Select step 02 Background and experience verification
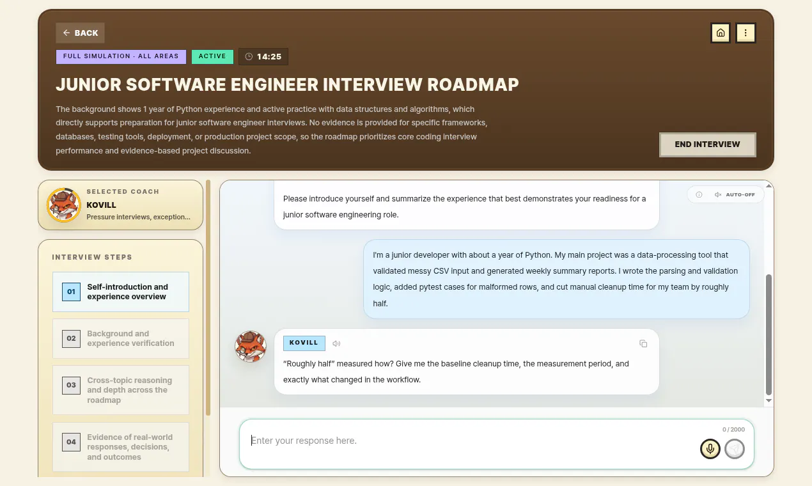The width and height of the screenshot is (812, 486). (x=121, y=338)
